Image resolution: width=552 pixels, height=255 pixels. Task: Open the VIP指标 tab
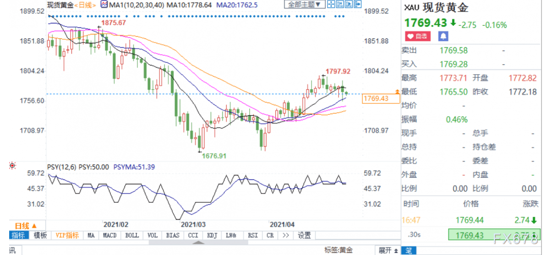67,235
